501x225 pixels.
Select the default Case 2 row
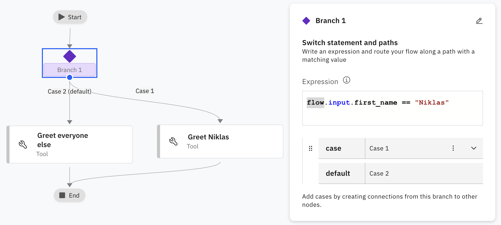coord(401,173)
